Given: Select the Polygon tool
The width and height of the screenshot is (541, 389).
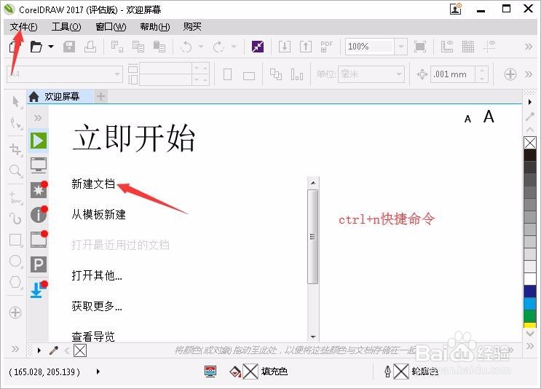Looking at the screenshot, I should click(x=15, y=282).
